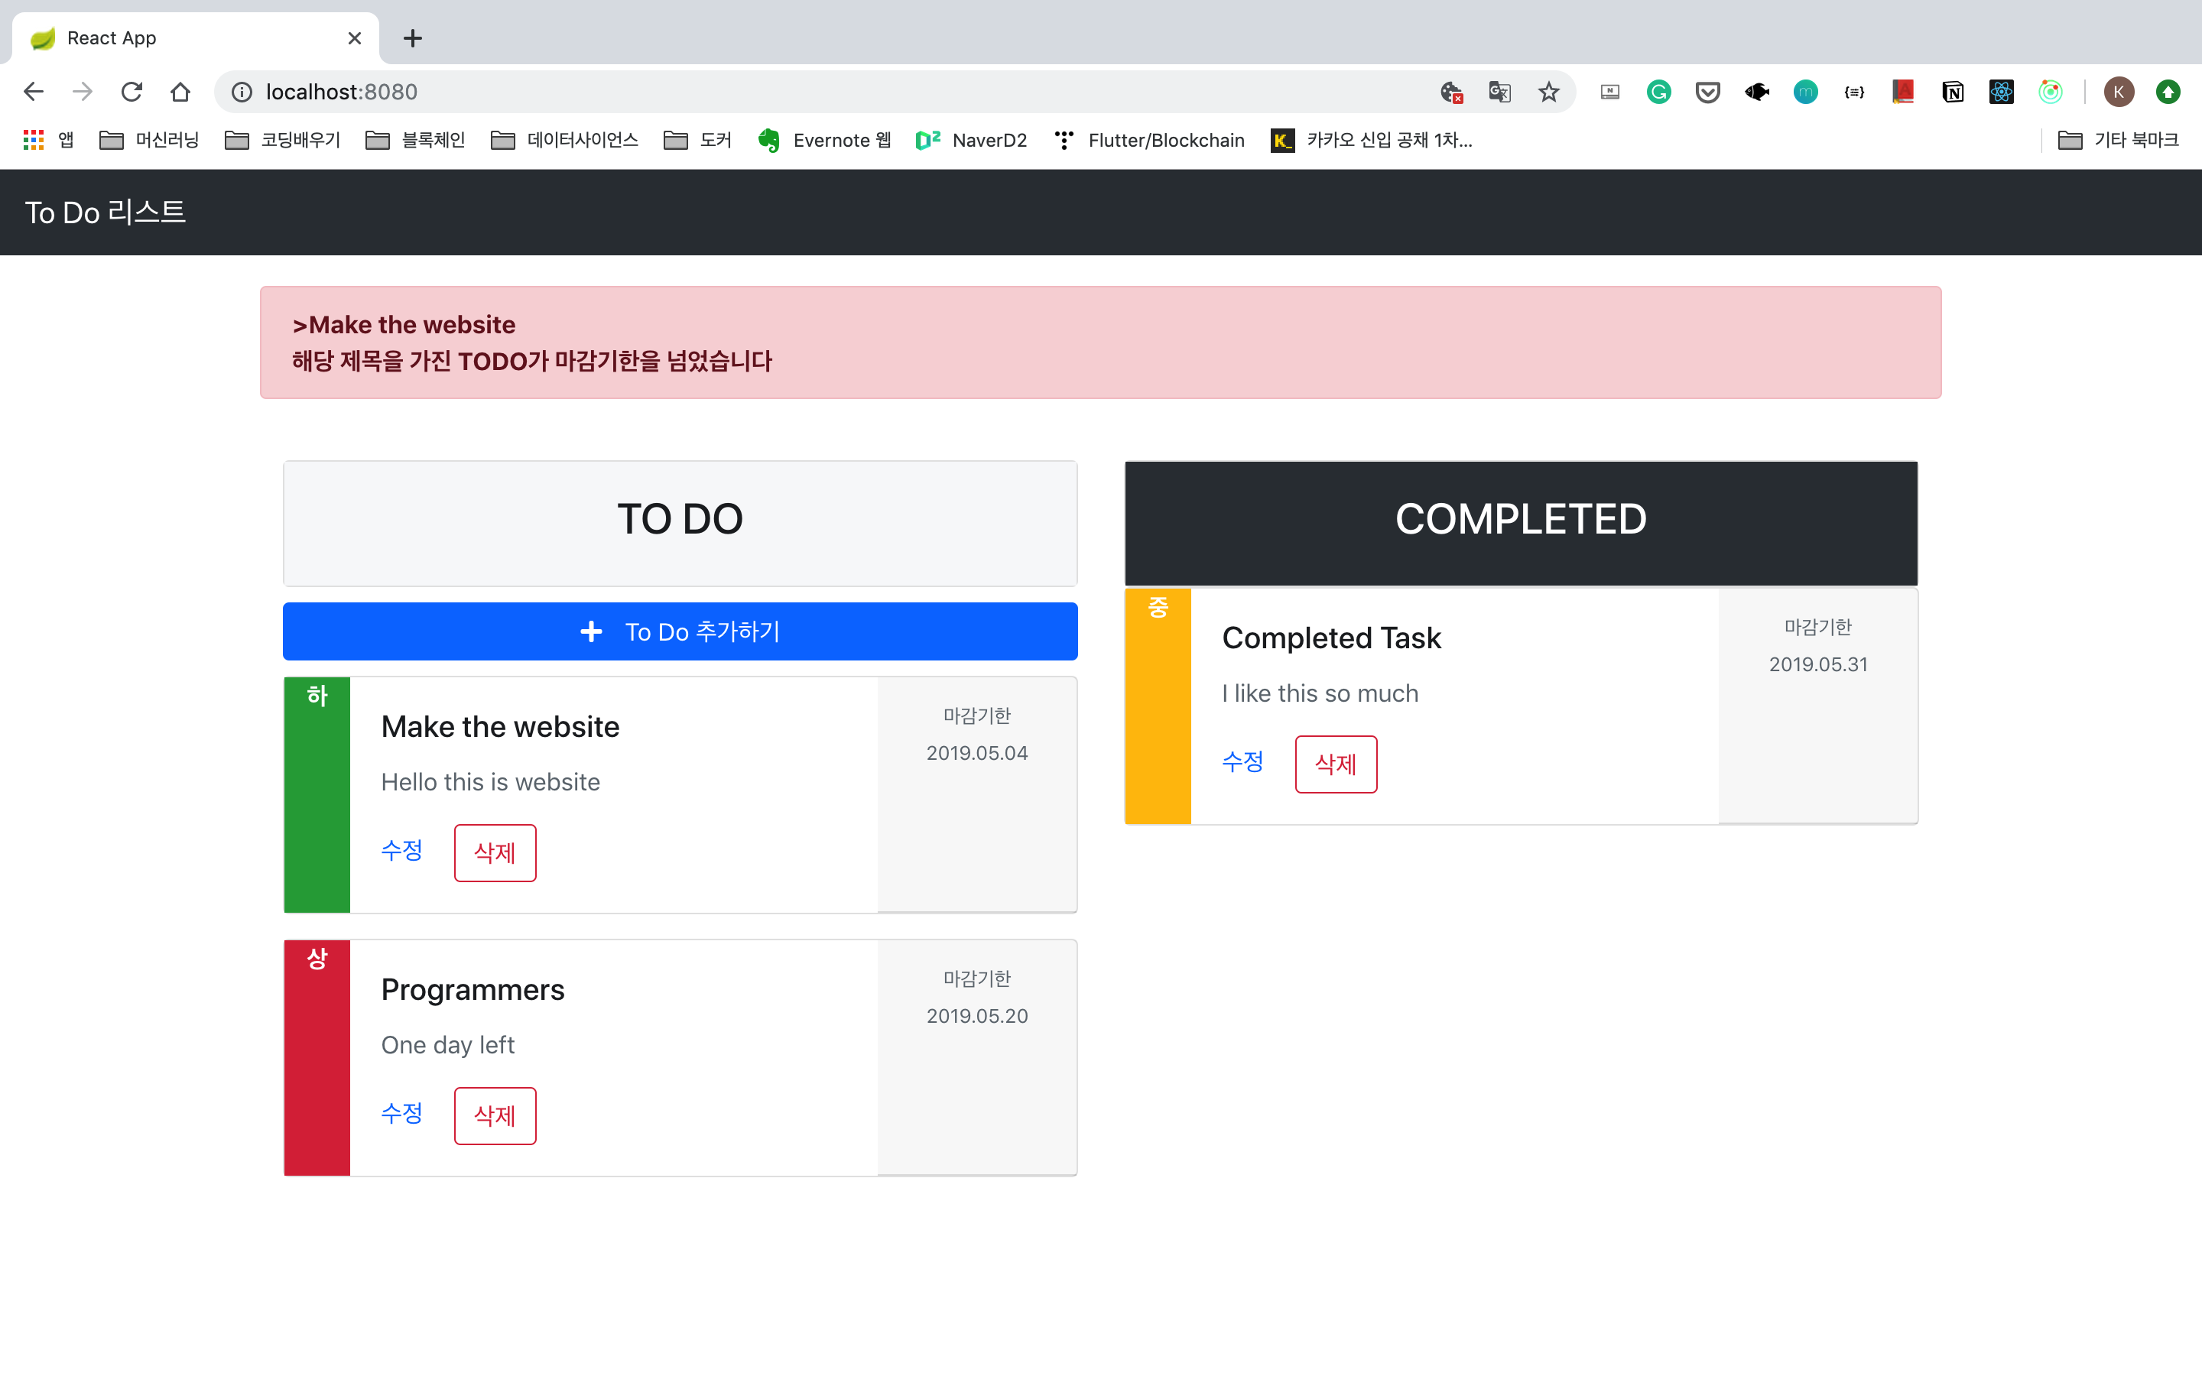Delete the Completed Task with 삭제

pyautogui.click(x=1335, y=764)
